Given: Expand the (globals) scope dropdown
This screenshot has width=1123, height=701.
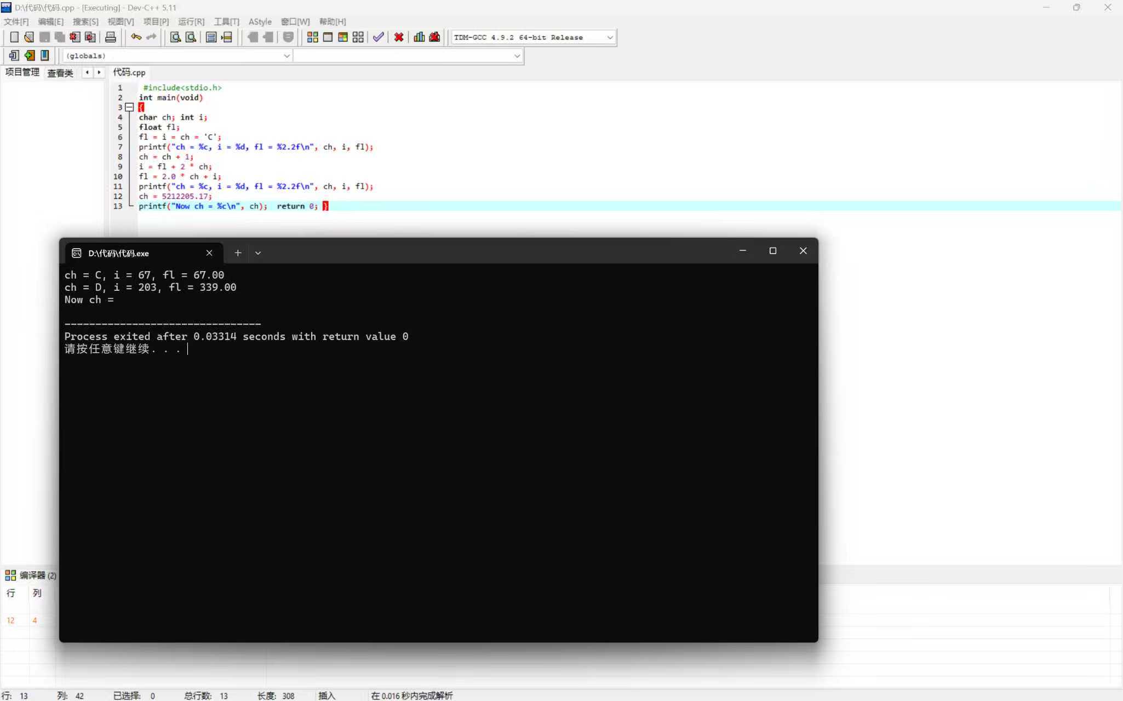Looking at the screenshot, I should (x=286, y=56).
